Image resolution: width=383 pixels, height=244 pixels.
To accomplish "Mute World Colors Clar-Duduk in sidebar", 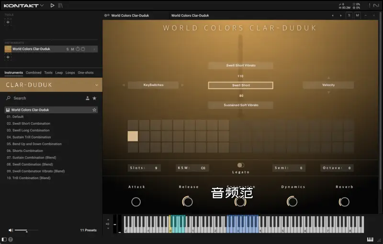I will (x=73, y=49).
